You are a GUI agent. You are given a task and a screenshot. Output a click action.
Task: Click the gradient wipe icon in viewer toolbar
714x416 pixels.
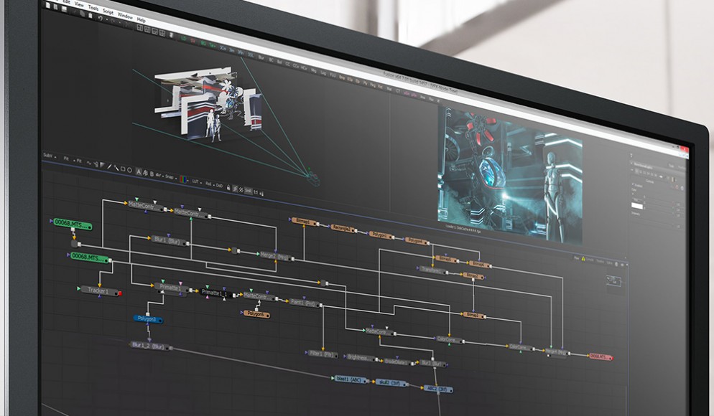point(103,164)
